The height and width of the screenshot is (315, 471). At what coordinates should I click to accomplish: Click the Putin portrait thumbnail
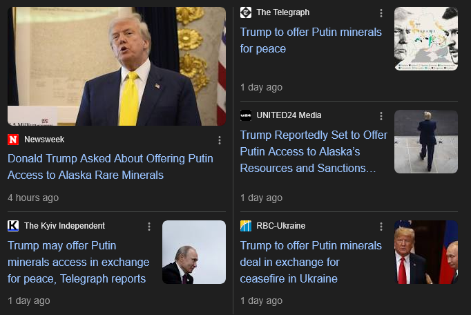pyautogui.click(x=194, y=252)
